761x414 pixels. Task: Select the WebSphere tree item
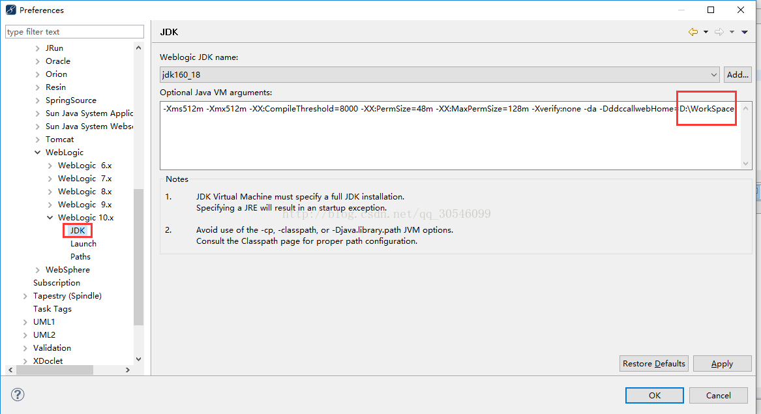67,270
